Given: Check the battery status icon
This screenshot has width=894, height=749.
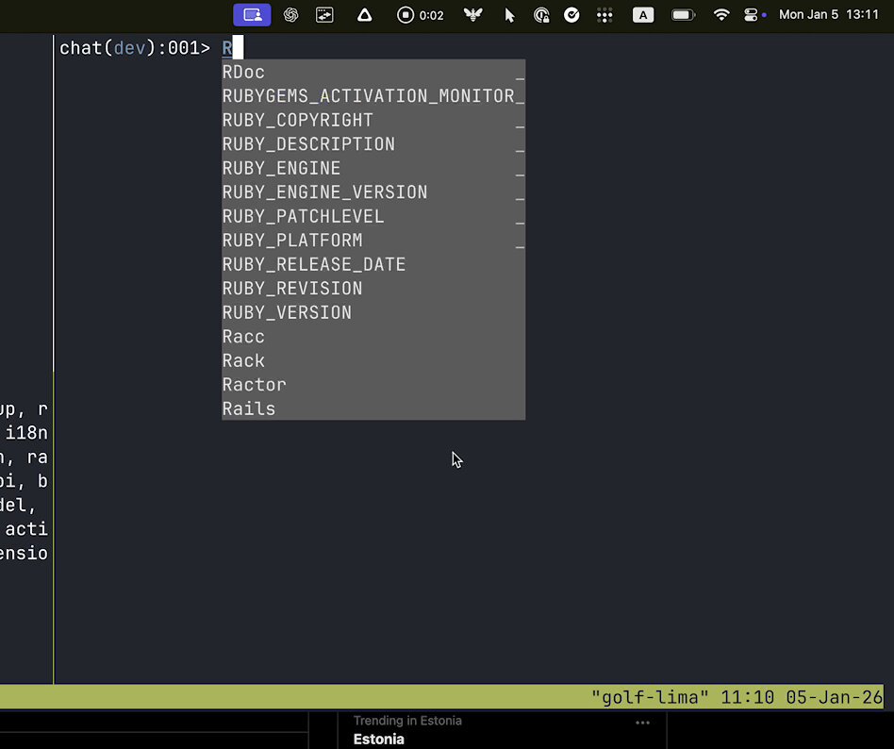Looking at the screenshot, I should (683, 15).
